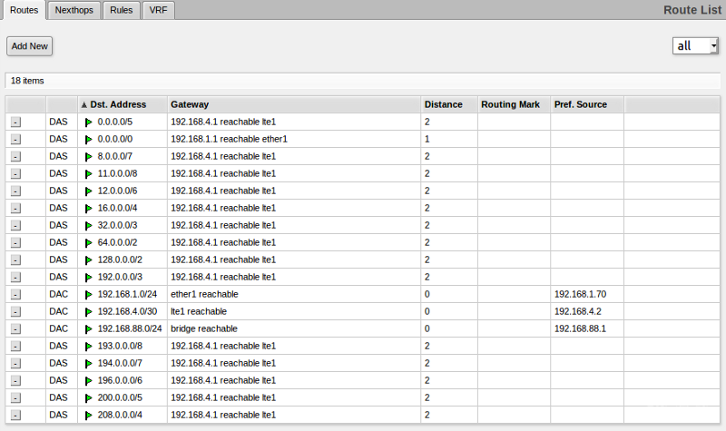The image size is (726, 431).
Task: Click the minus button for route 192.168.1.0/24
Action: click(x=15, y=294)
